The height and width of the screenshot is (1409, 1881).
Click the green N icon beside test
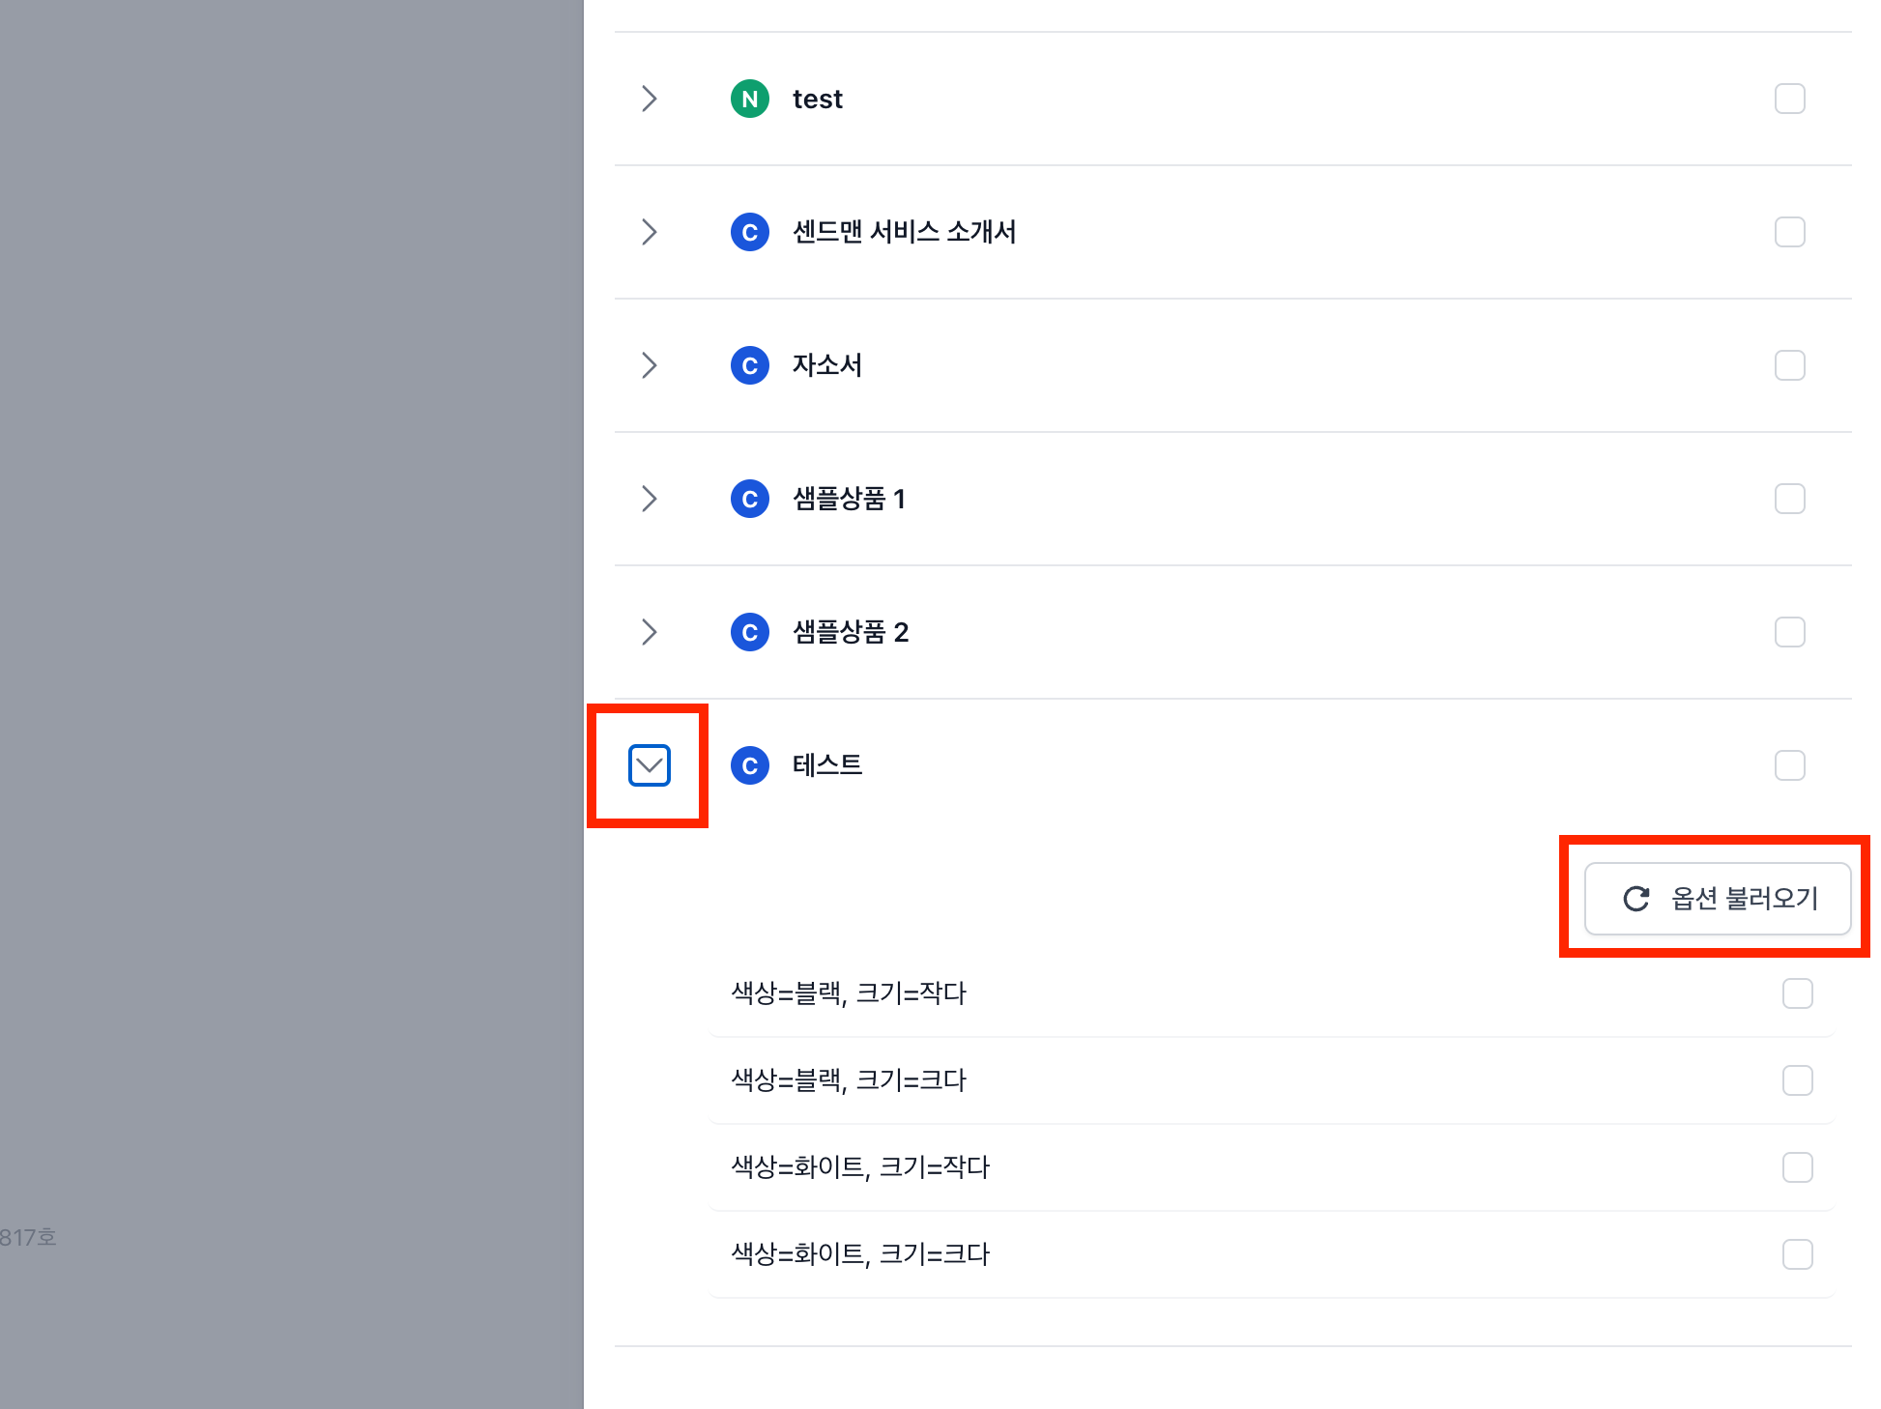[x=749, y=99]
